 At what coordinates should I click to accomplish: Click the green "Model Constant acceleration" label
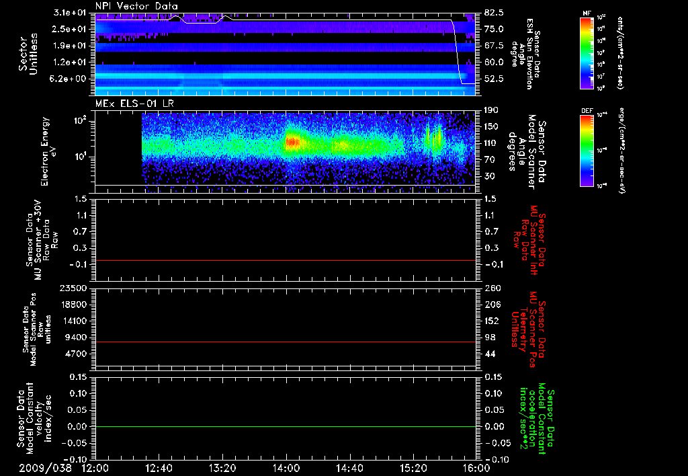pyautogui.click(x=535, y=418)
